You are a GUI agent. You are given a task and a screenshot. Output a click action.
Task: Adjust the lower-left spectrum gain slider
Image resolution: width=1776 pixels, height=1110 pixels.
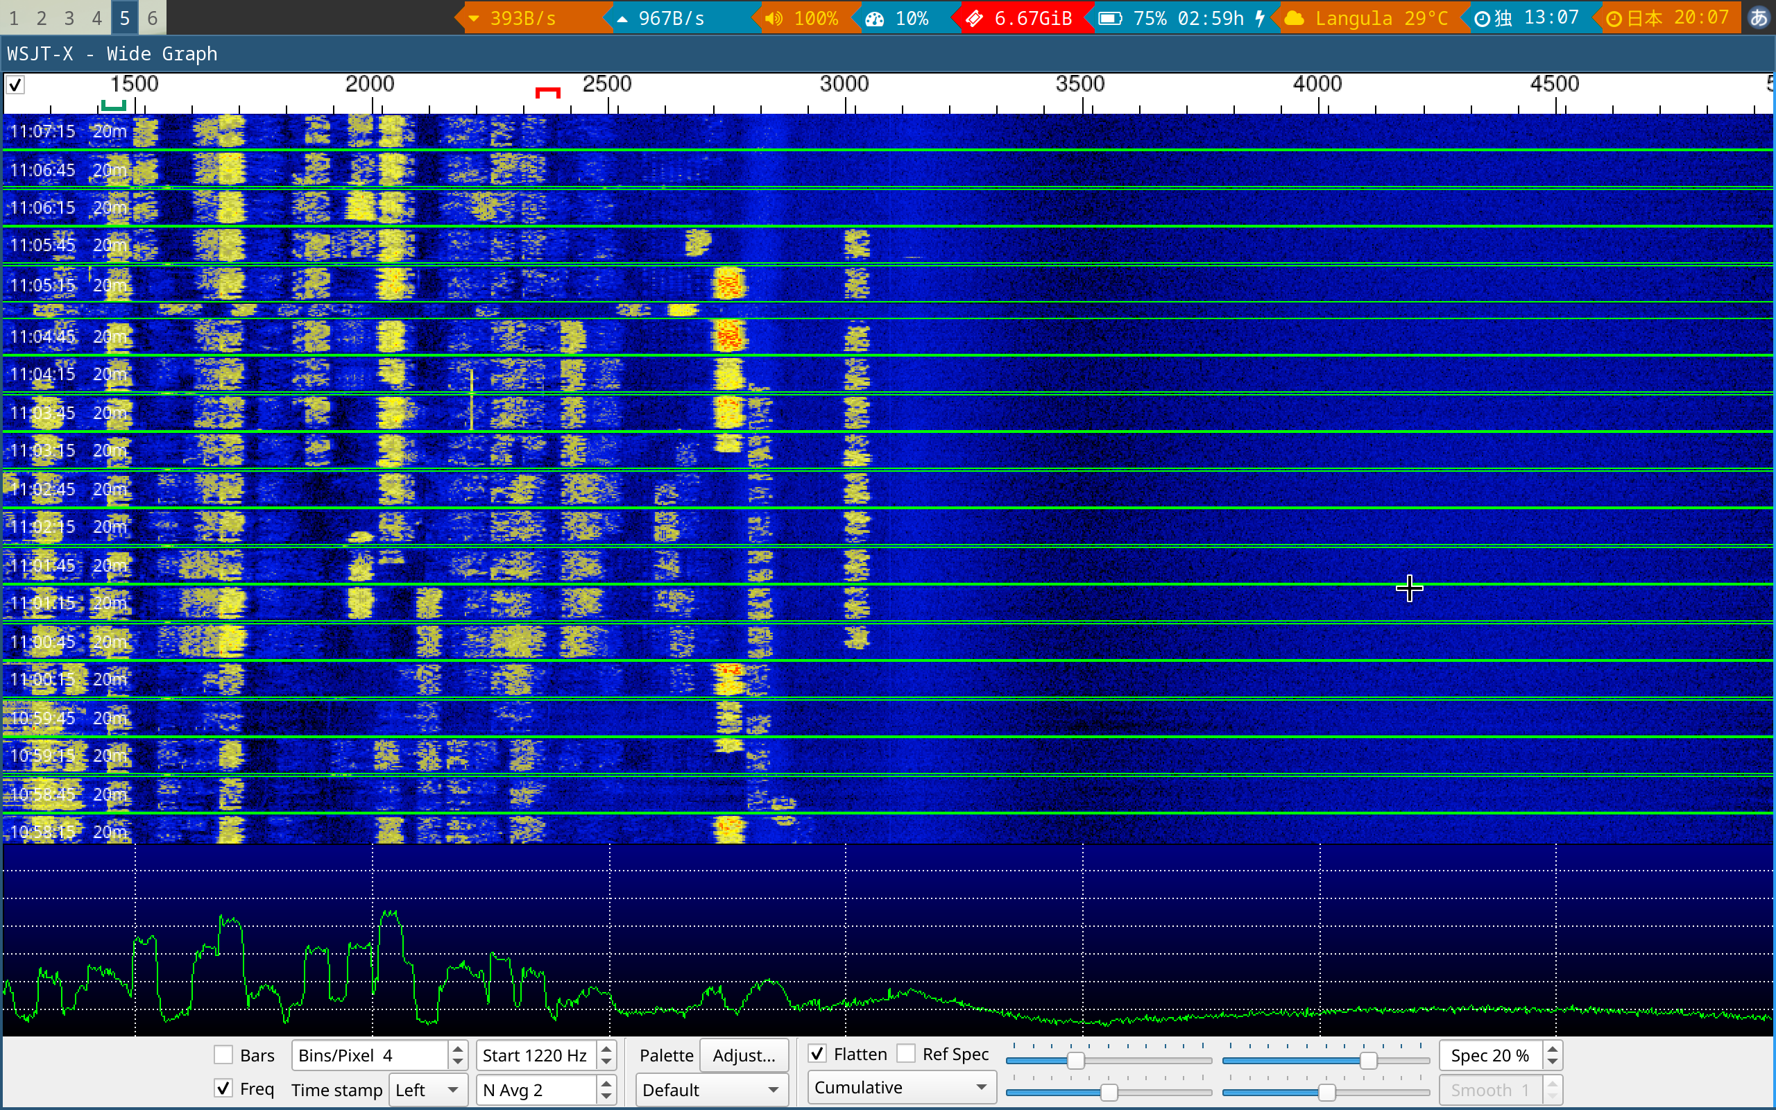[x=1109, y=1093]
